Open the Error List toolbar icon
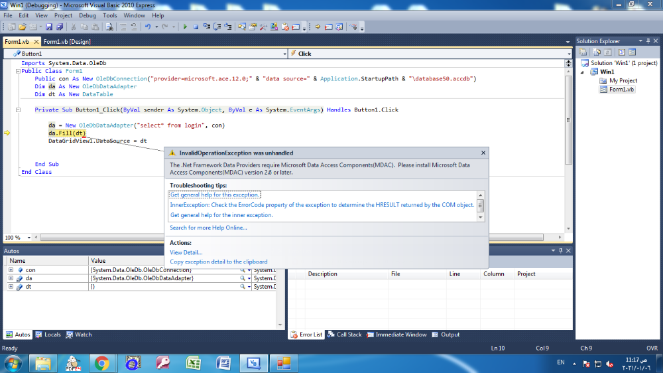The width and height of the screenshot is (663, 373). click(285, 27)
